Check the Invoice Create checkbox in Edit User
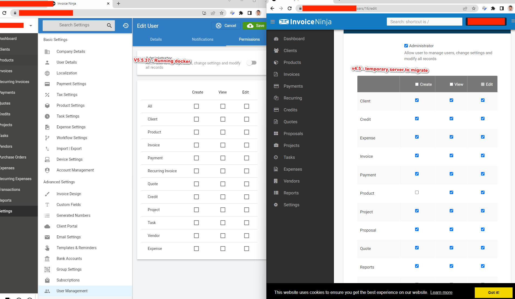Image resolution: width=515 pixels, height=299 pixels. click(x=196, y=145)
